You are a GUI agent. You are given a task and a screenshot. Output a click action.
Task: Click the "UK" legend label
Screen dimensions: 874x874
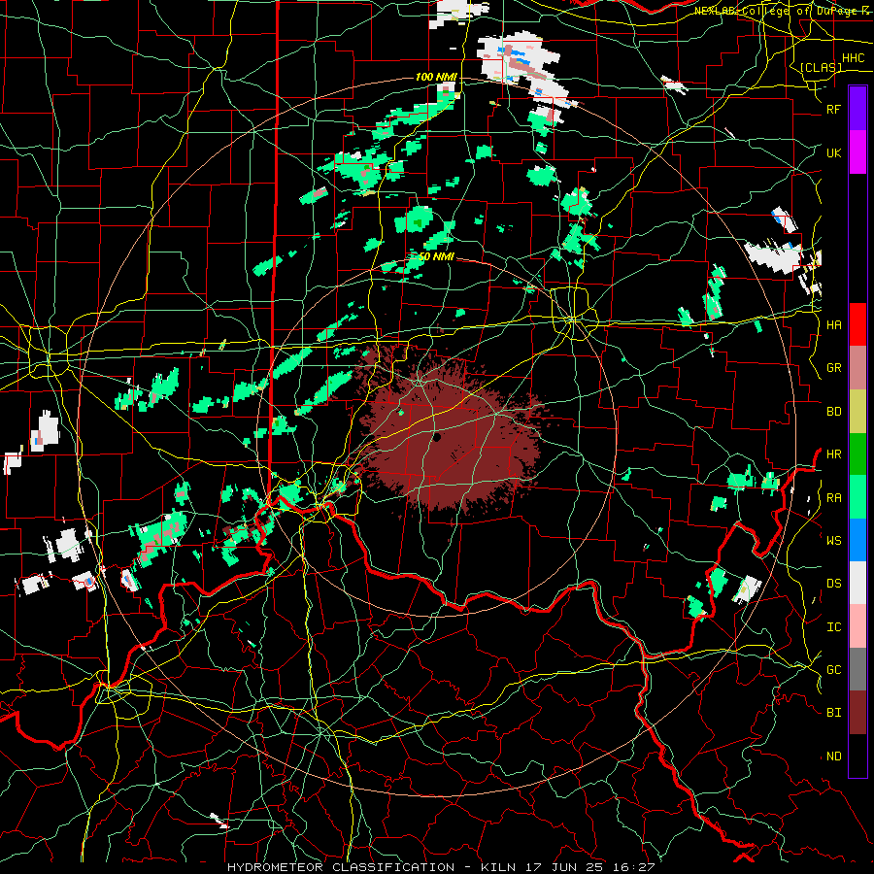click(833, 152)
